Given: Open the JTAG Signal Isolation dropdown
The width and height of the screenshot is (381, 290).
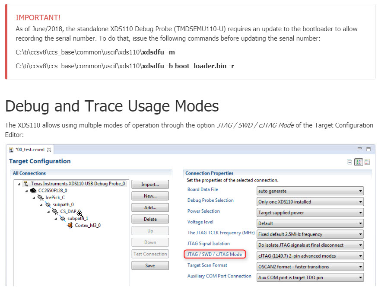Looking at the screenshot, I should [310, 245].
